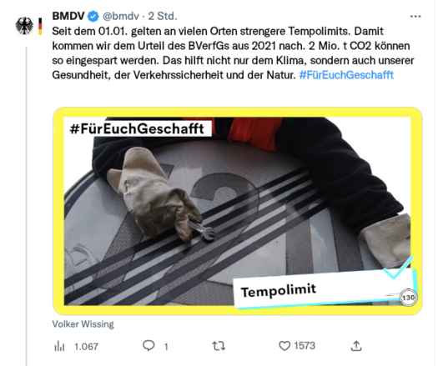Viewport: 438px width, 366px height.
Task: Click the reply speech bubble icon
Action: coord(149,346)
